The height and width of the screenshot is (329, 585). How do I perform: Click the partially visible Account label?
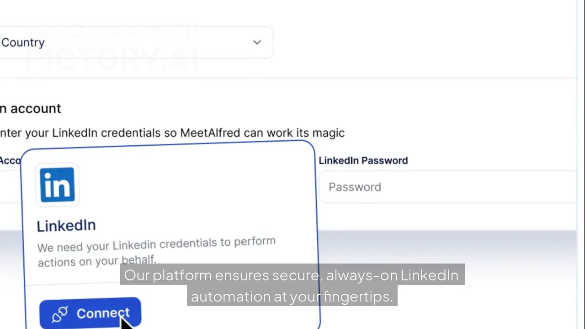(x=10, y=160)
